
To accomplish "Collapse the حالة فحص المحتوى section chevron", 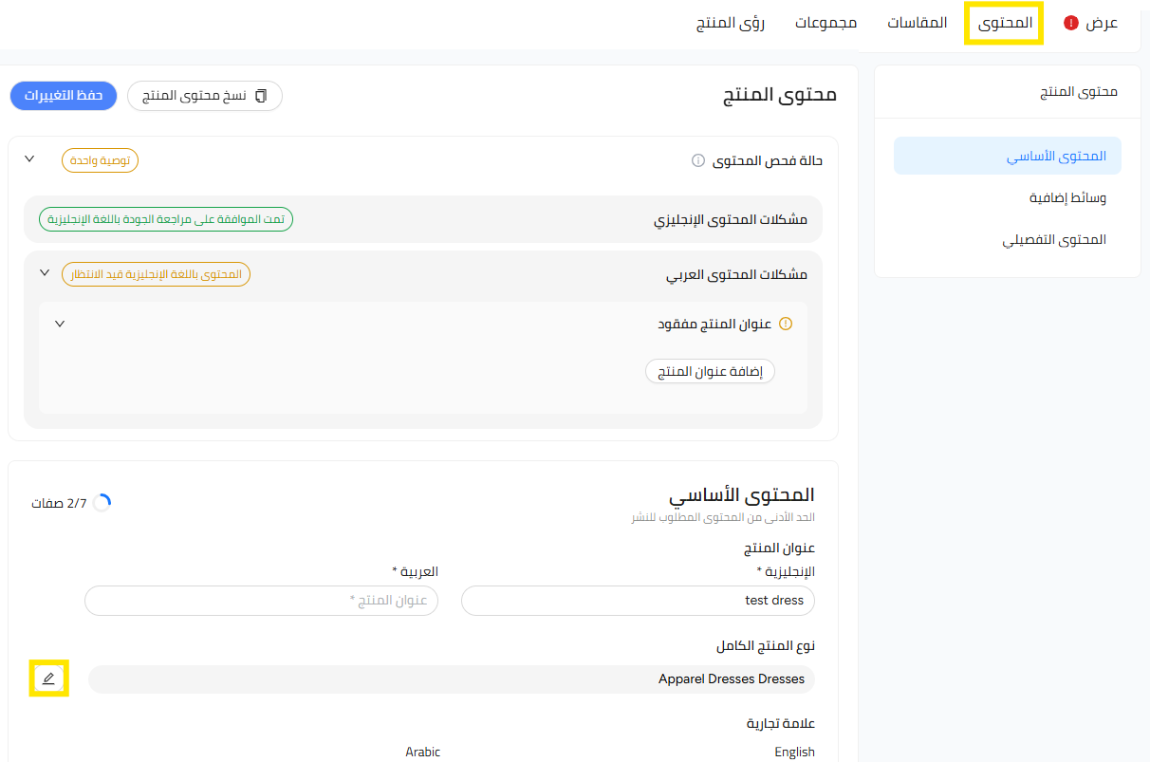I will pyautogui.click(x=28, y=159).
